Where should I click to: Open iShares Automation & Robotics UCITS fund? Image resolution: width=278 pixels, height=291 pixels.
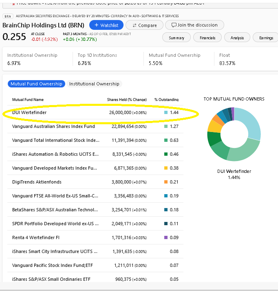click(x=55, y=154)
